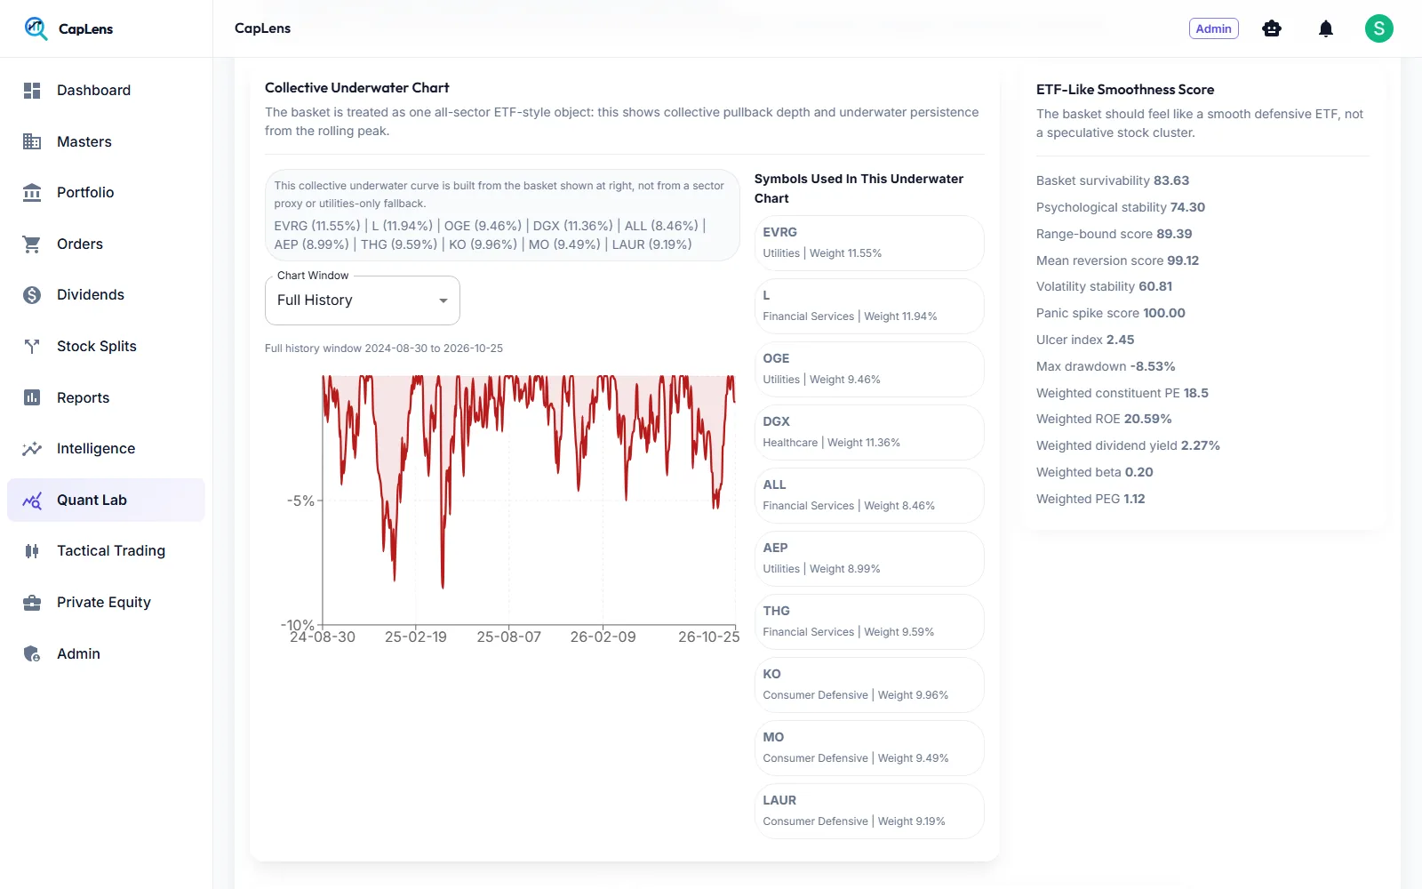Click the 25-08-07 chart axis label
The height and width of the screenshot is (889, 1422).
[x=509, y=637]
